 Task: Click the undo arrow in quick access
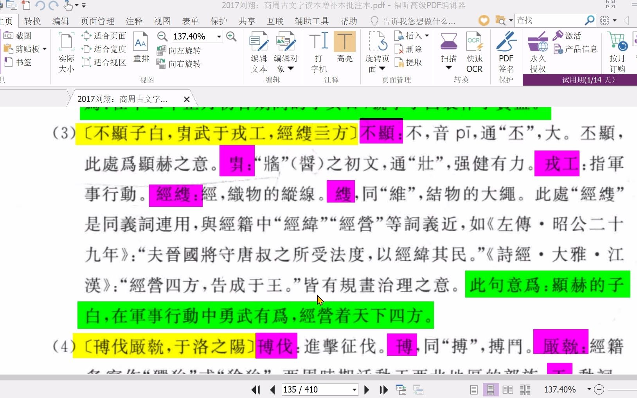pos(40,5)
